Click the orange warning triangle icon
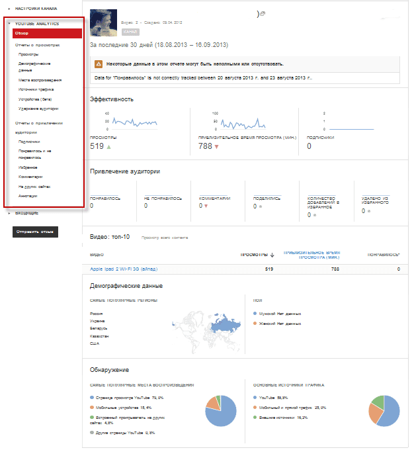 [99, 64]
